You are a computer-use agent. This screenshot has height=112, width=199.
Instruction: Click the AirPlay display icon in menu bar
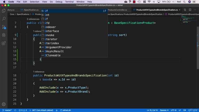(x=159, y=2)
